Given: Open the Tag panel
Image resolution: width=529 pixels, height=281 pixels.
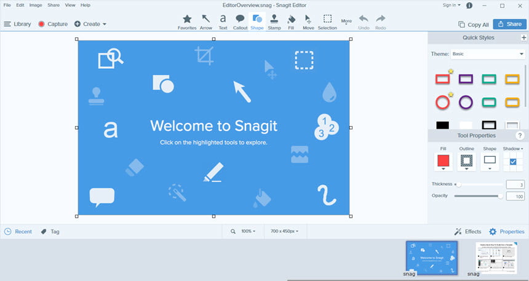Looking at the screenshot, I should pos(50,231).
